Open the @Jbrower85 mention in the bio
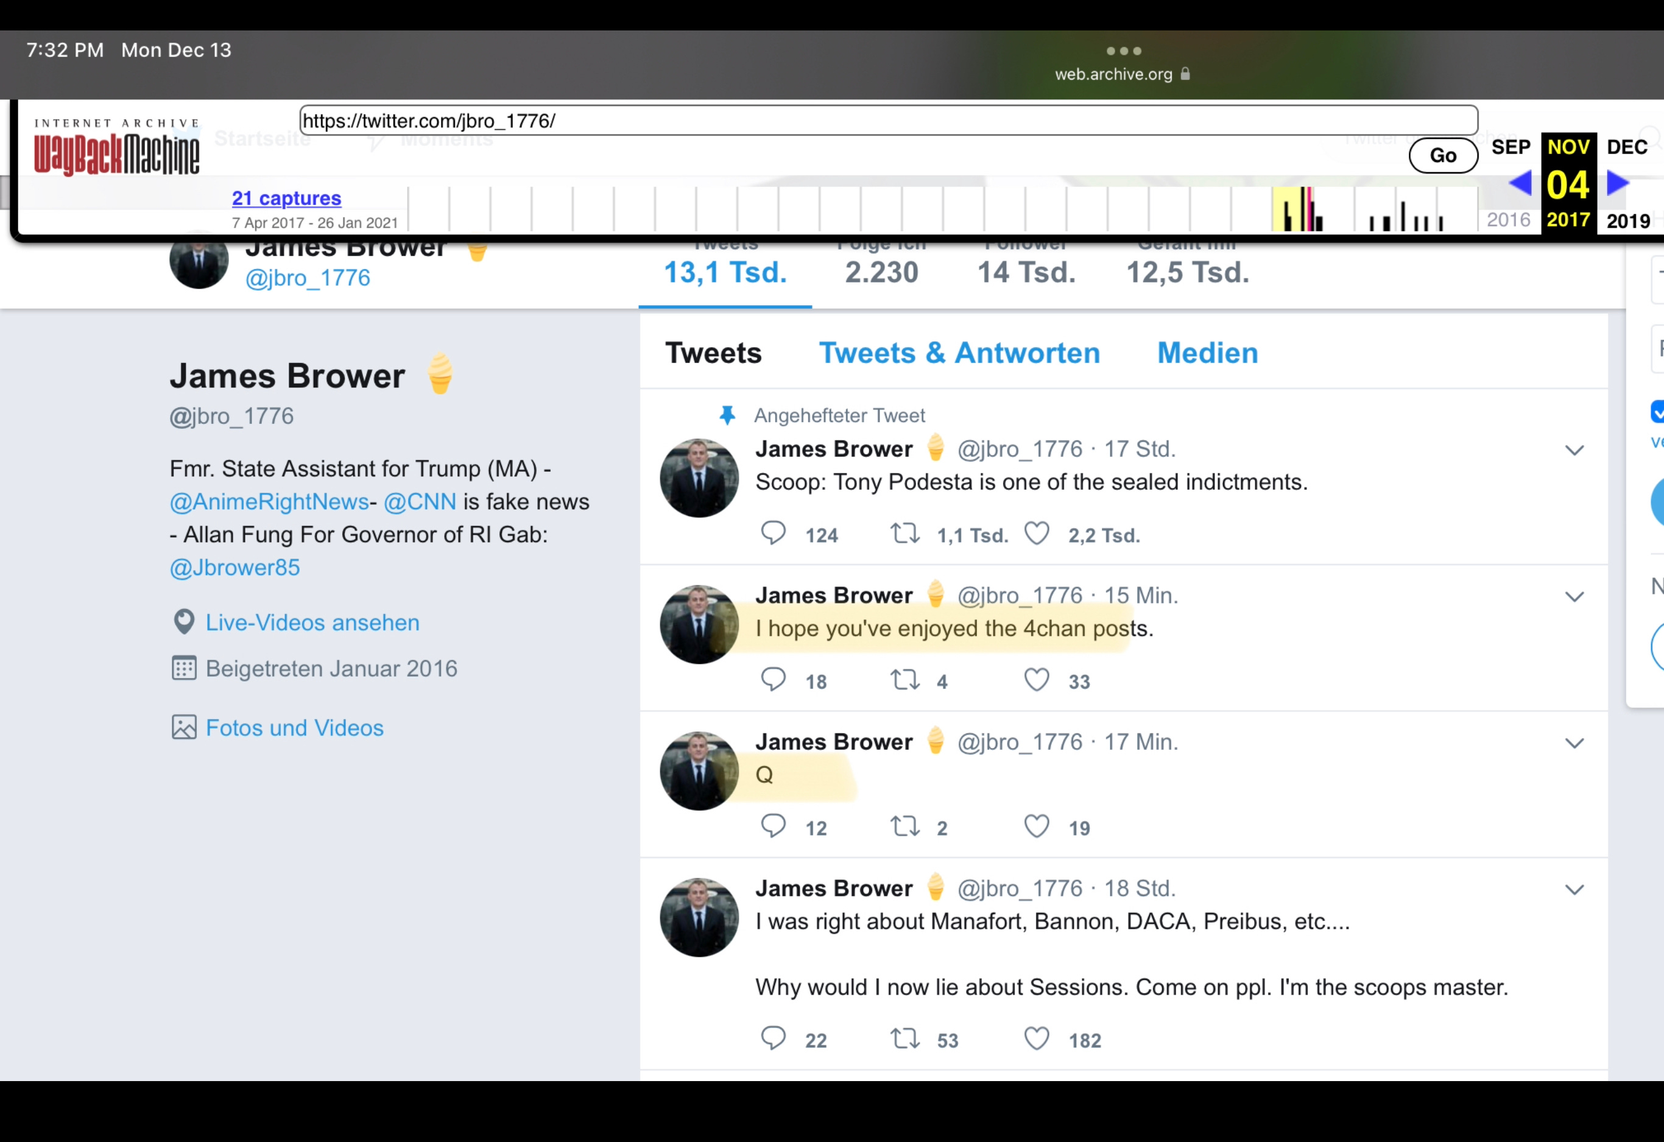The image size is (1664, 1142). click(x=235, y=568)
